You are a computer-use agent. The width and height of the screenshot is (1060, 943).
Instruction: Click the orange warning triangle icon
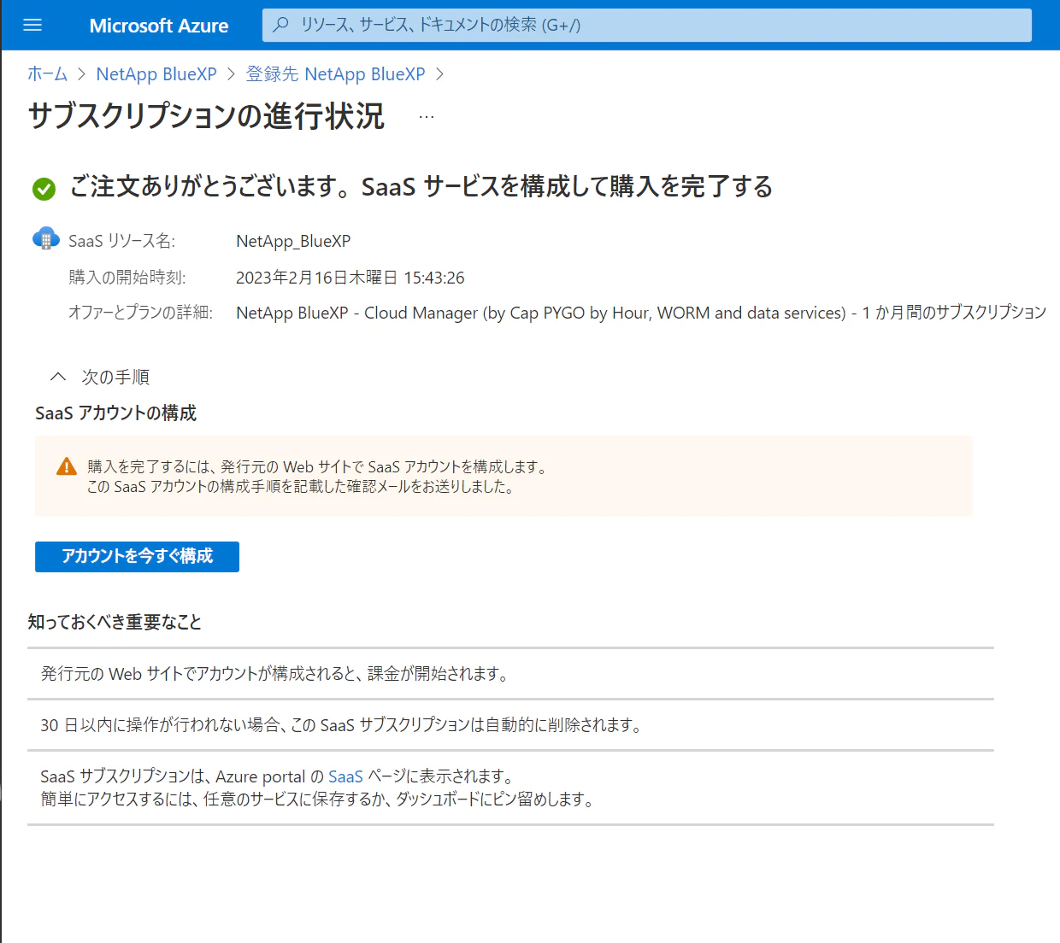(x=67, y=466)
